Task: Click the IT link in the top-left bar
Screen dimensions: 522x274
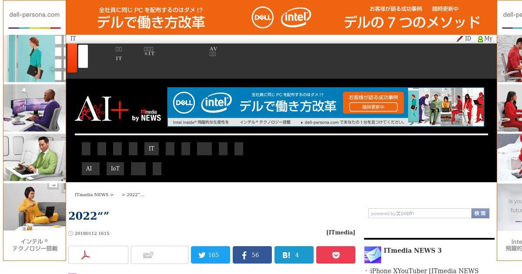Action: tap(73, 39)
